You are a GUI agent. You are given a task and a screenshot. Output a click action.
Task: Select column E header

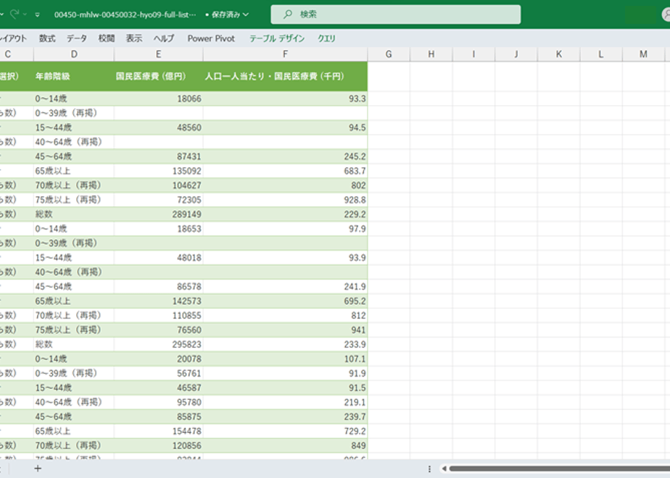point(159,54)
